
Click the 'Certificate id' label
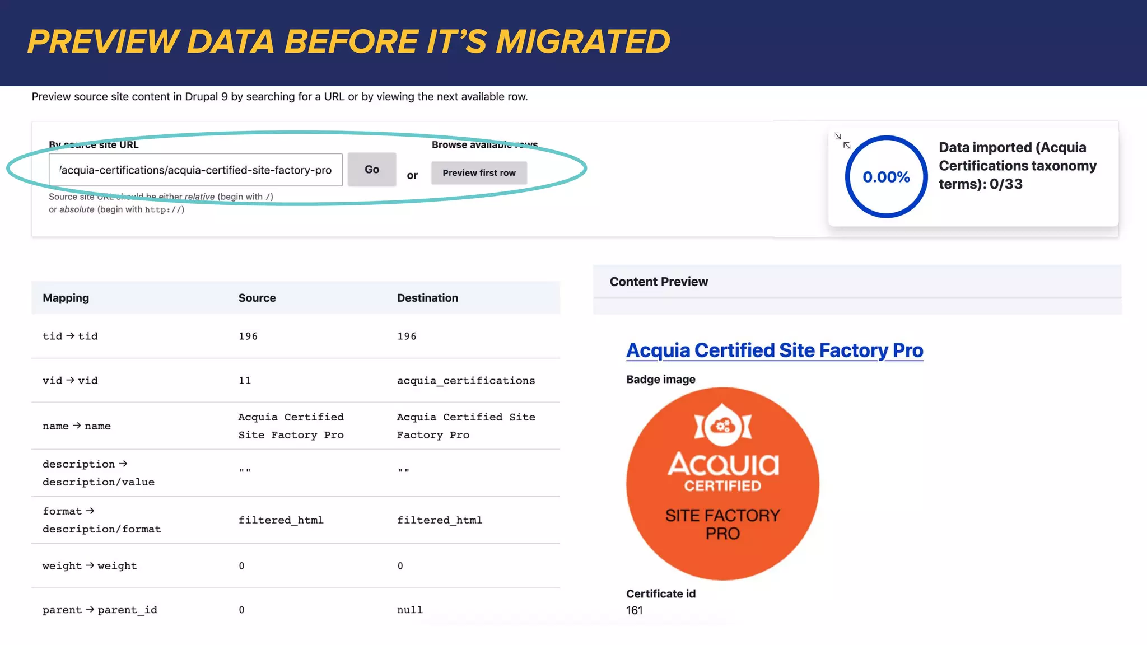661,593
